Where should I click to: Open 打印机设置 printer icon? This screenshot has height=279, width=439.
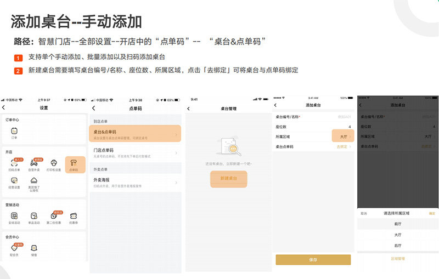click(54, 164)
